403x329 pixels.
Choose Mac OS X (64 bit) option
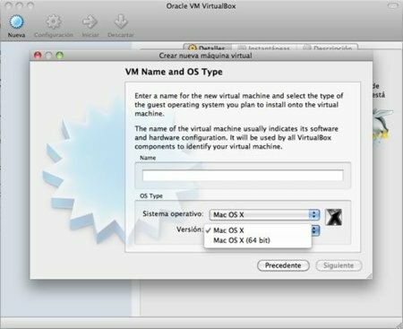pos(257,240)
